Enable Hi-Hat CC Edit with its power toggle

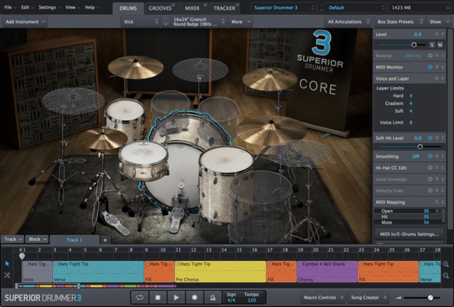(429, 167)
